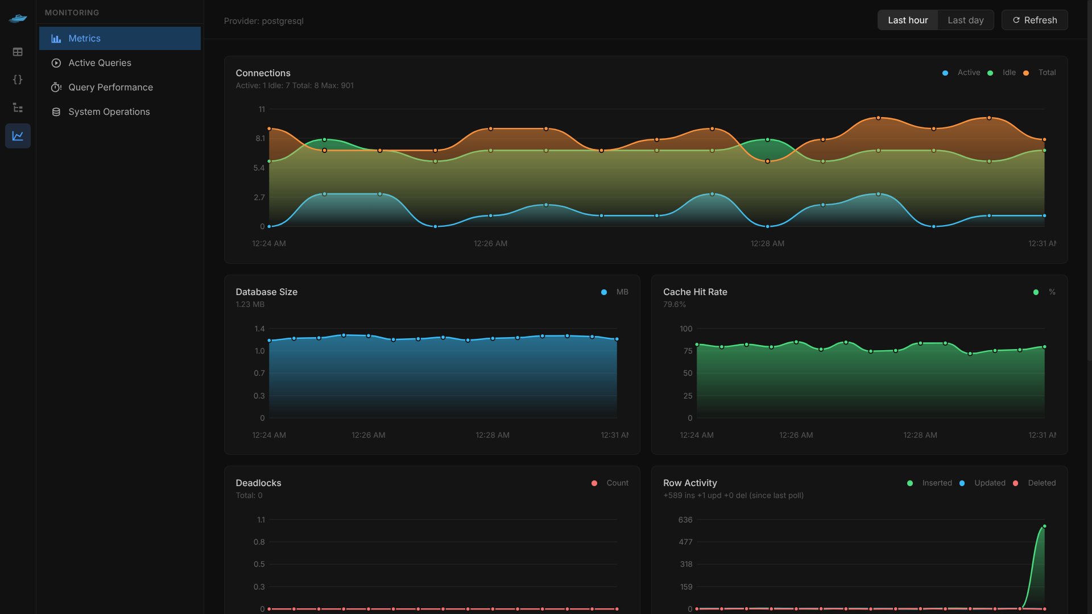Click the final Inserted spike data point

click(1045, 526)
